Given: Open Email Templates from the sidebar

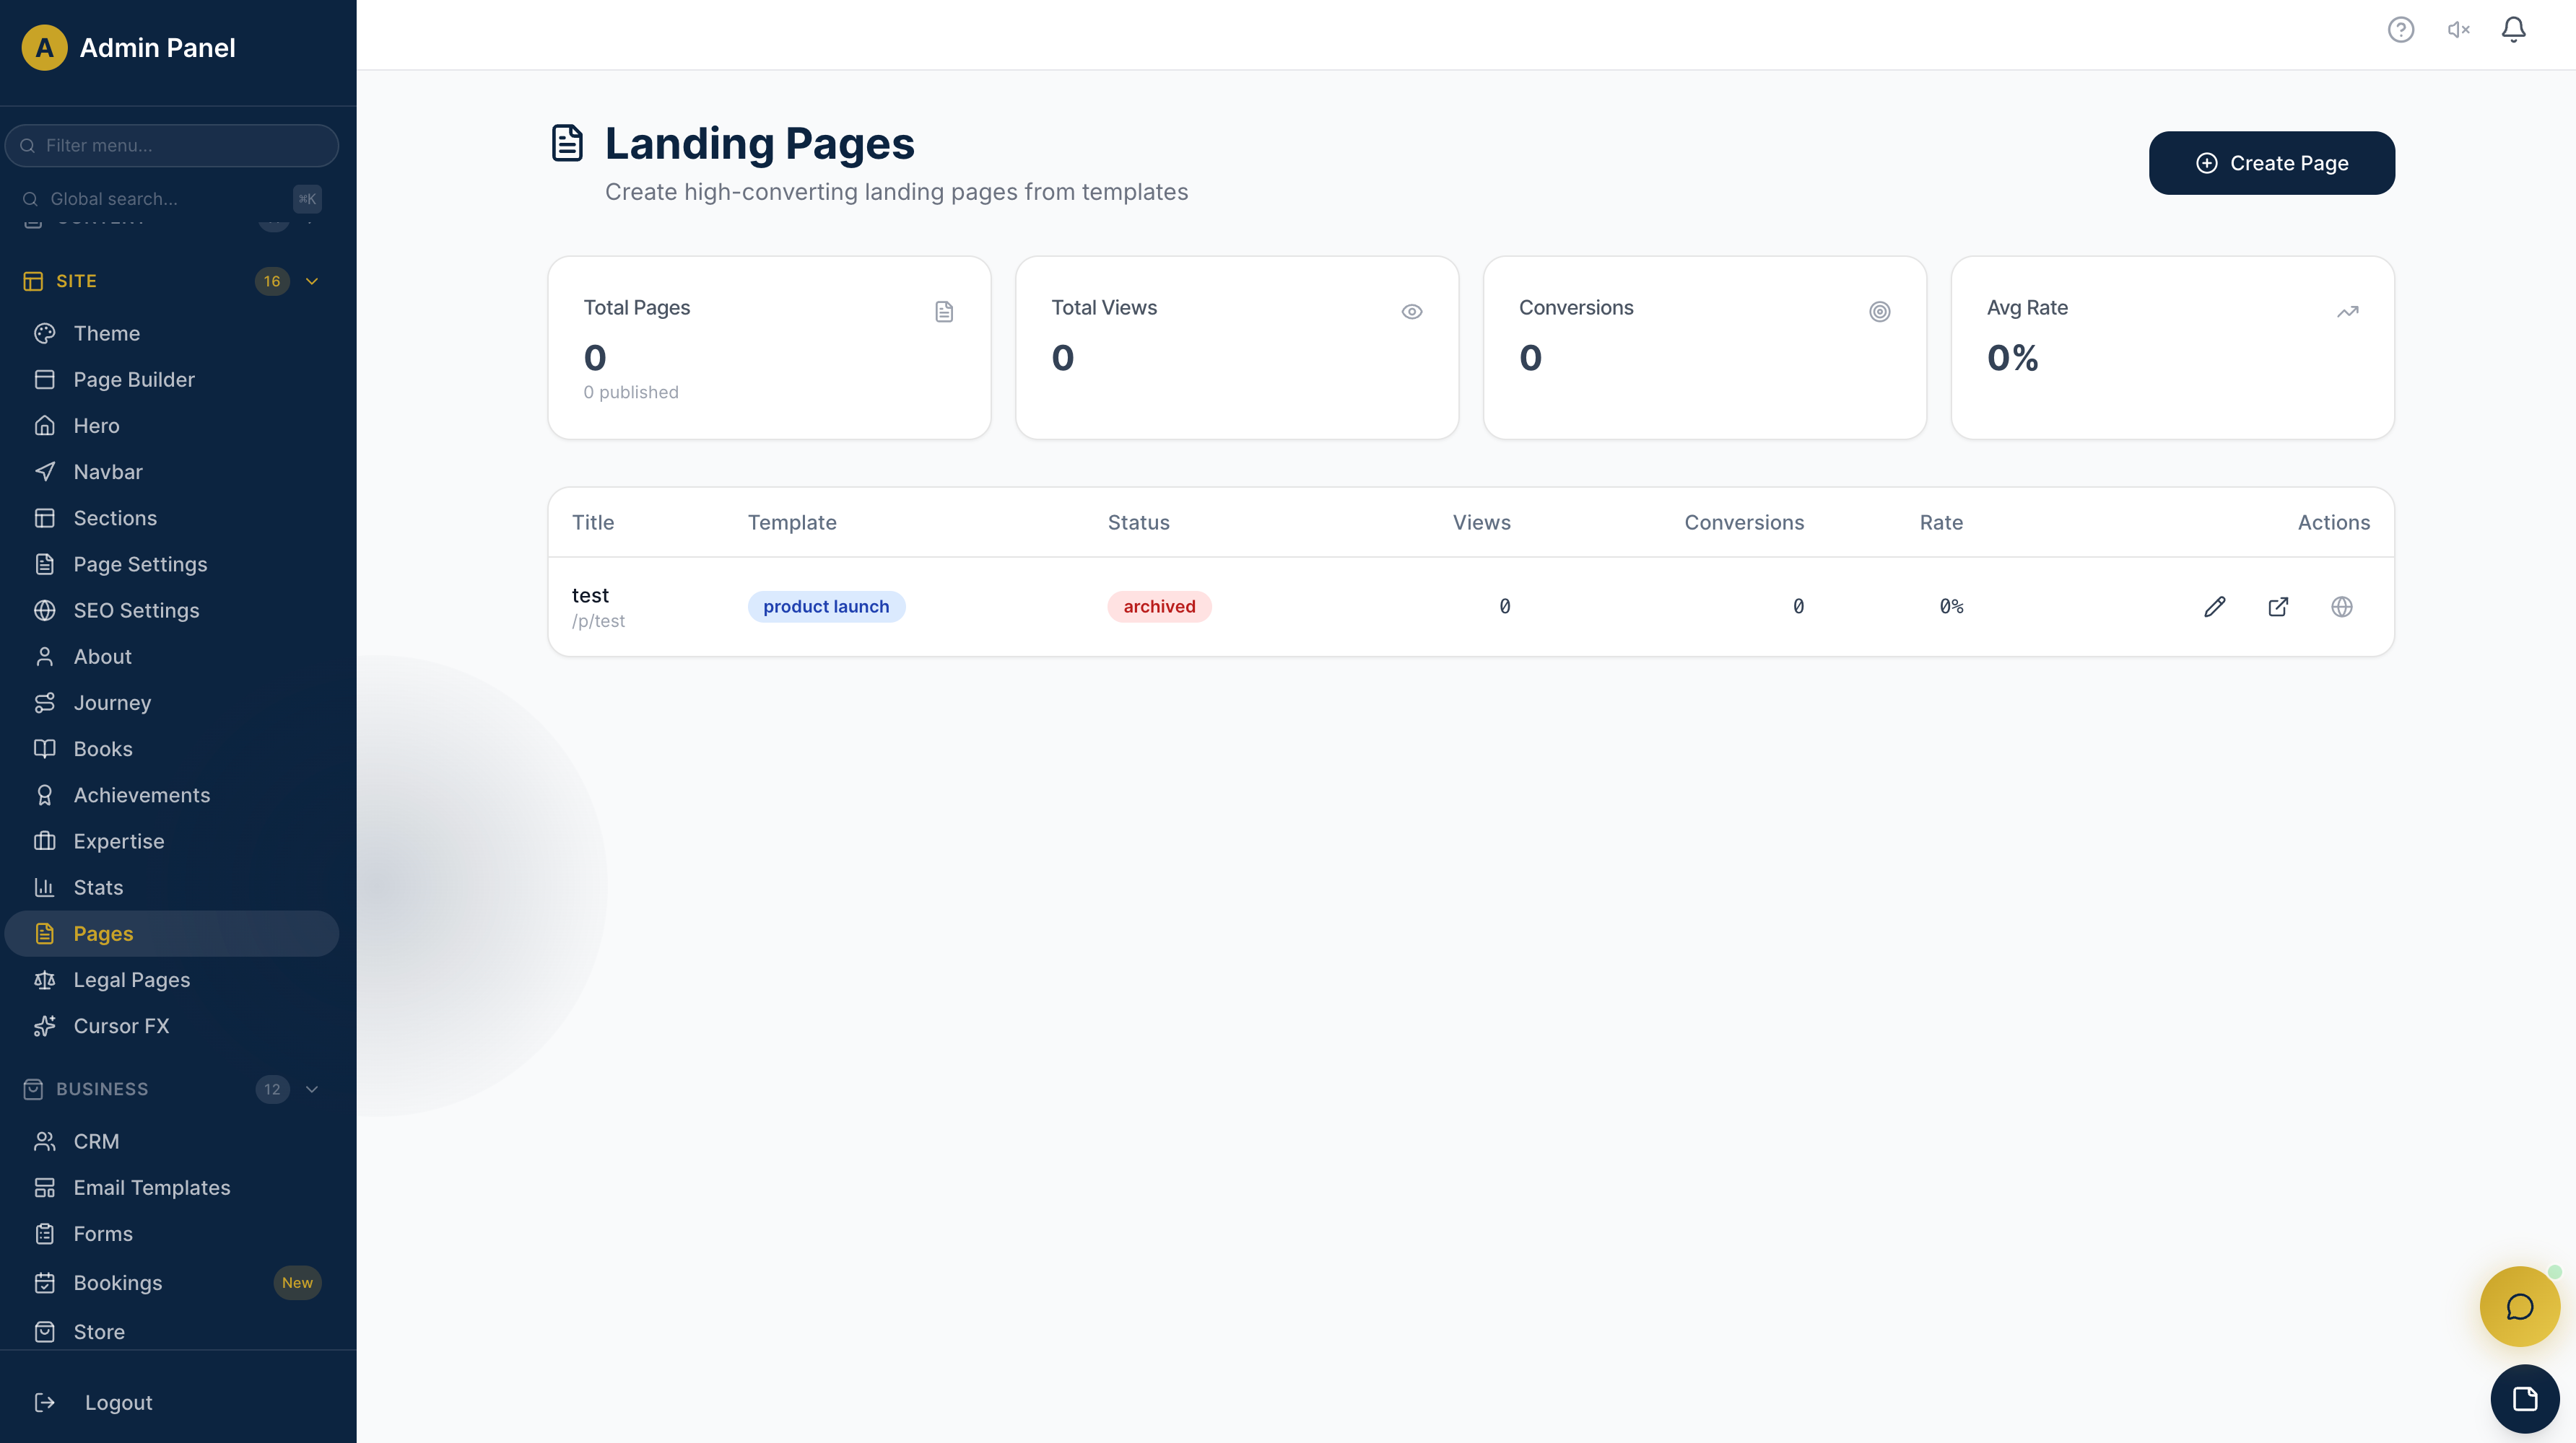Looking at the screenshot, I should point(151,1187).
